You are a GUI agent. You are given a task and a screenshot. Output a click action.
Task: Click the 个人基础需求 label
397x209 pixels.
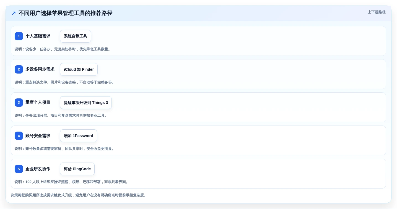(x=38, y=36)
